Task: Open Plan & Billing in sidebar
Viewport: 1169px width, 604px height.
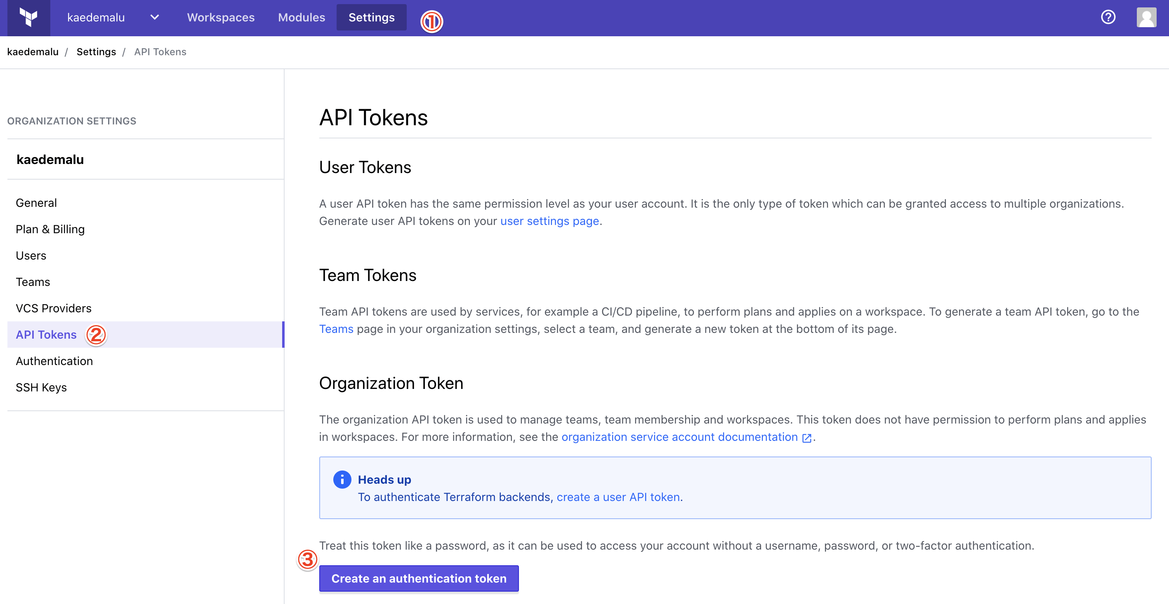Action: [50, 229]
